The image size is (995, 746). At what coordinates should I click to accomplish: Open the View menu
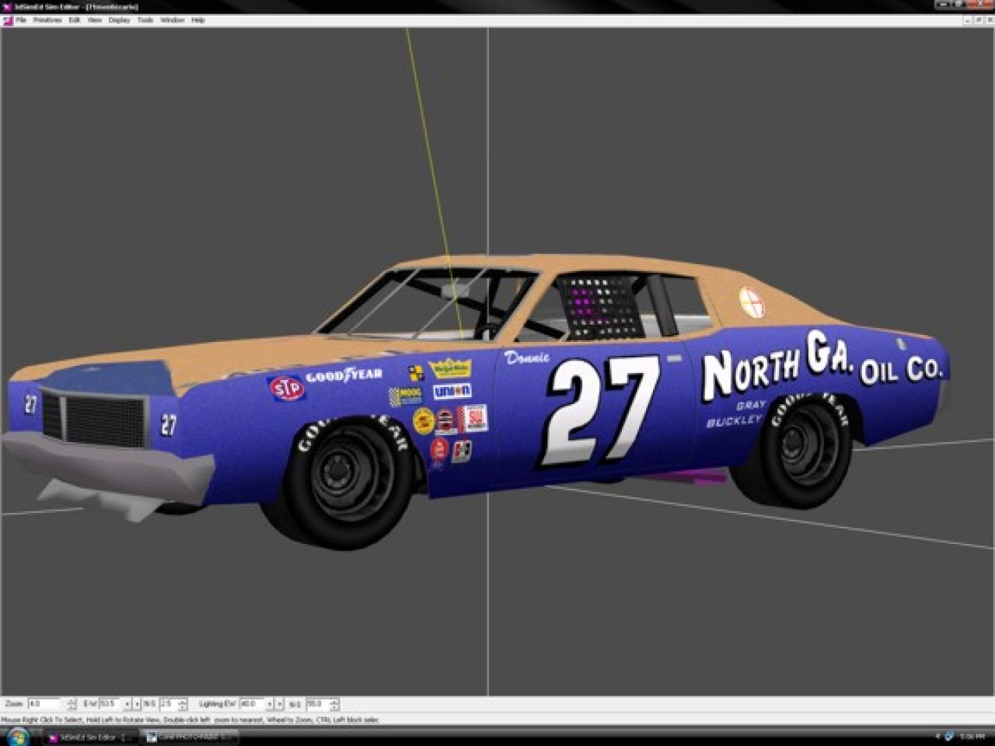95,20
